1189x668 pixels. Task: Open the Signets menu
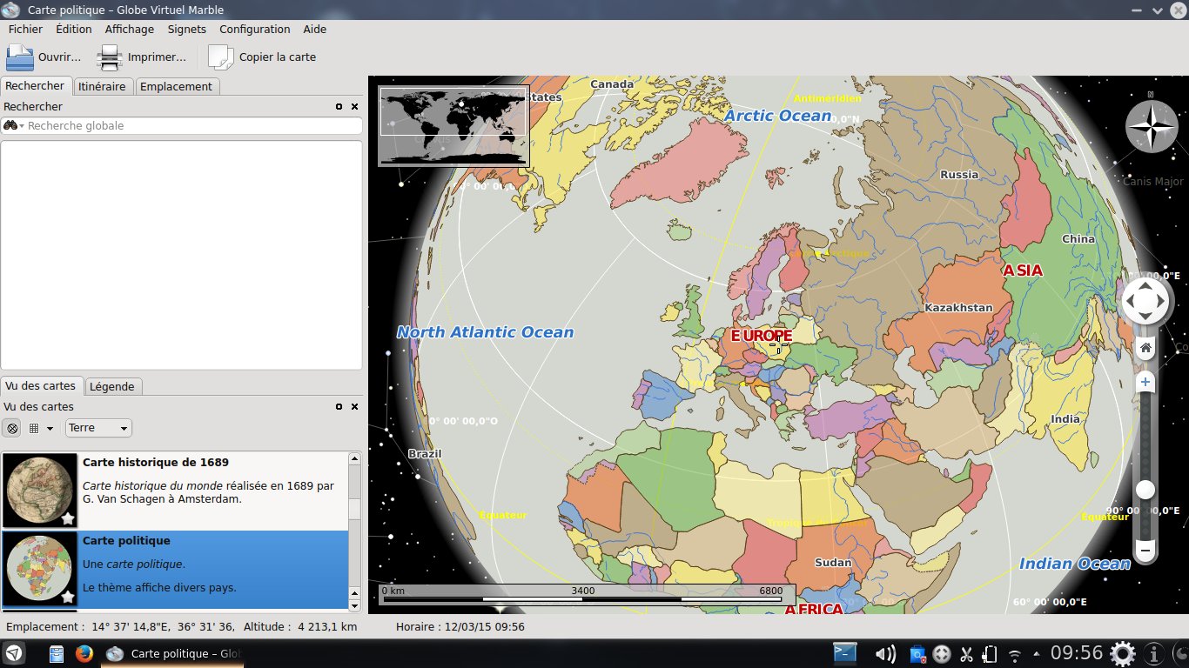tap(187, 29)
